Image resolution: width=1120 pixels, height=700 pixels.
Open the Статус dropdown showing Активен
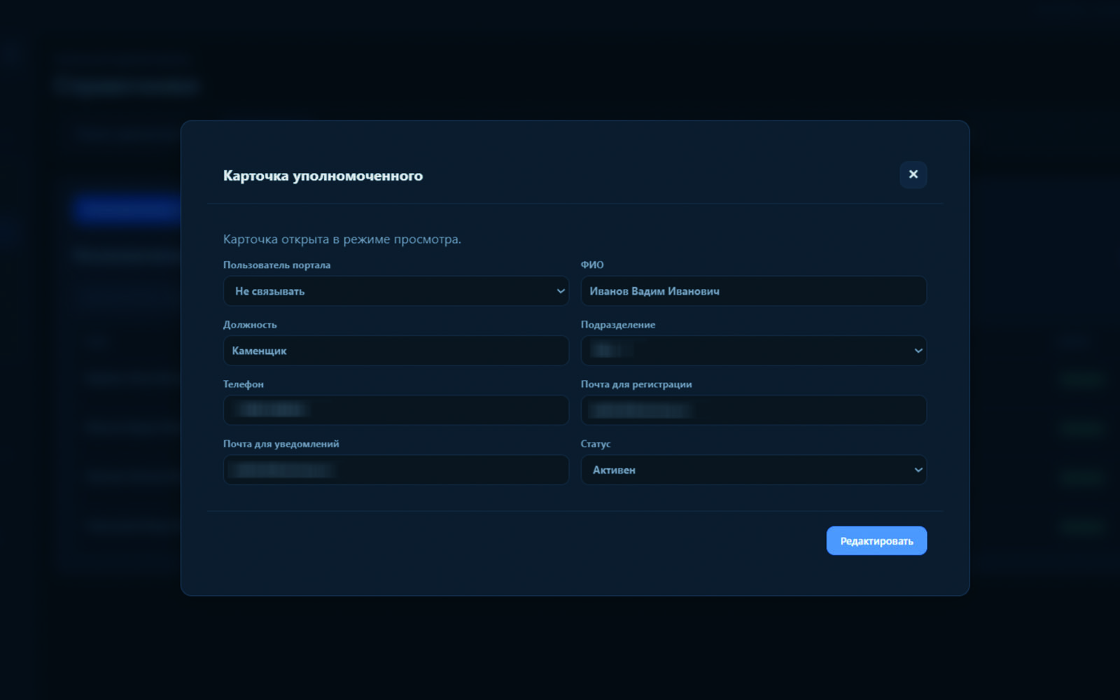coord(753,470)
